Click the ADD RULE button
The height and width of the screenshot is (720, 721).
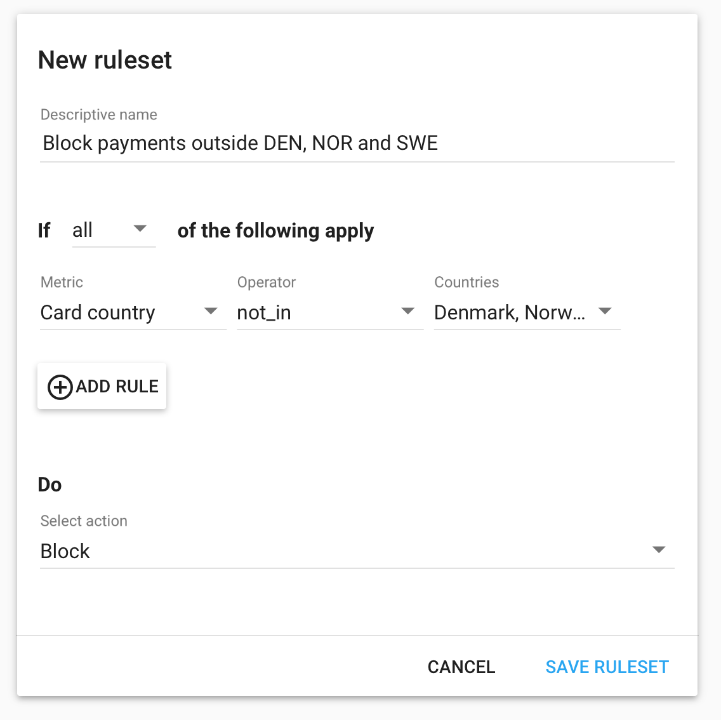tap(102, 386)
